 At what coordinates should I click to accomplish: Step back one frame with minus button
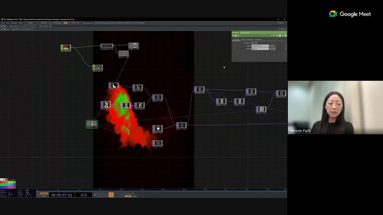[116, 195]
